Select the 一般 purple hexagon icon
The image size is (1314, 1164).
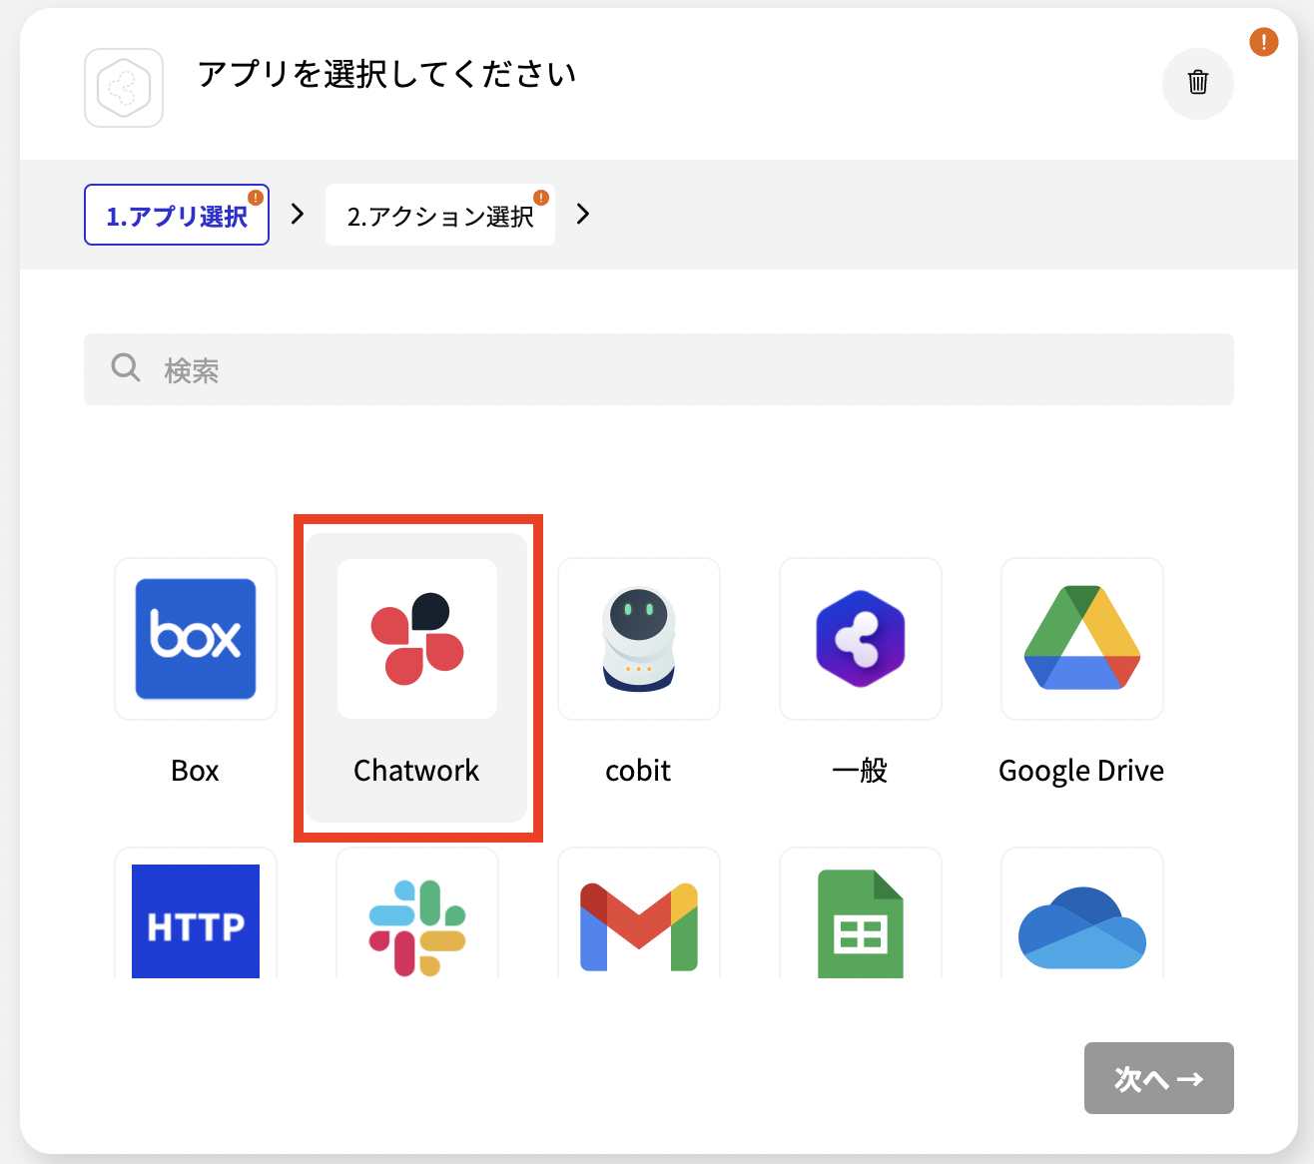(x=861, y=639)
